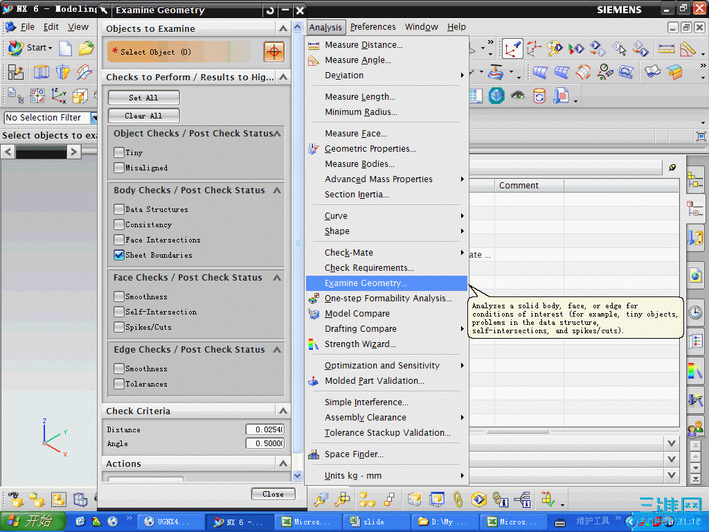
Task: Click the Internet Explorer sidebar icon
Action: [x=695, y=274]
